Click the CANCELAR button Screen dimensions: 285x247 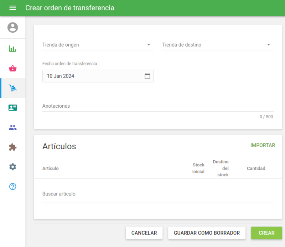pyautogui.click(x=144, y=233)
